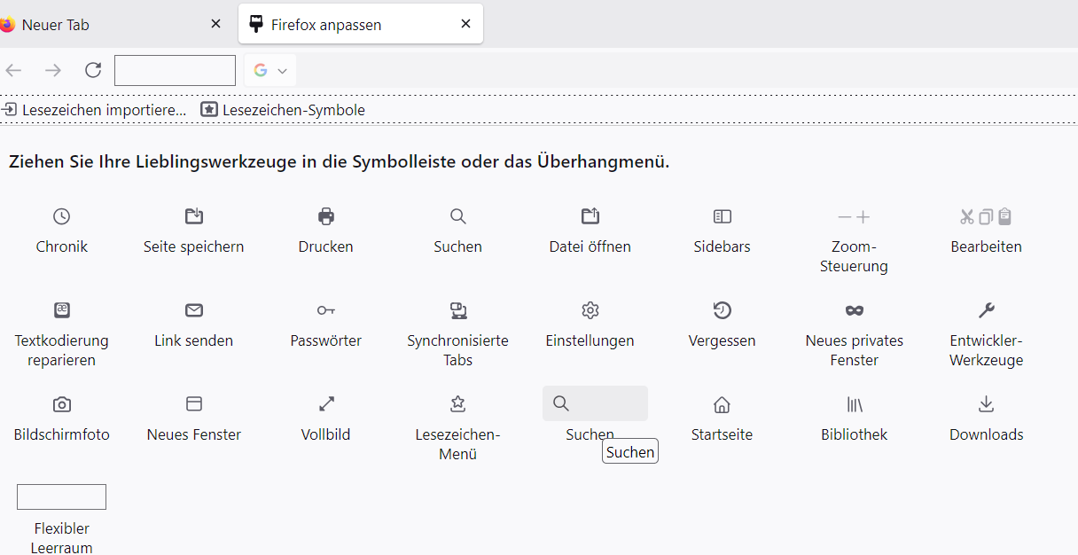Click the Lesezeichen-Symbole bookmarks toolbar item
This screenshot has height=555, width=1078.
(x=284, y=110)
